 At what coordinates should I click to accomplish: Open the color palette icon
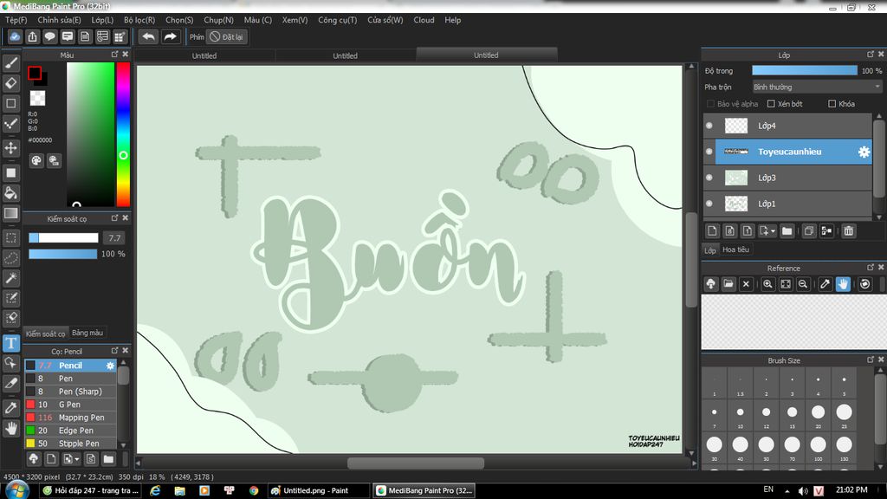(x=36, y=160)
